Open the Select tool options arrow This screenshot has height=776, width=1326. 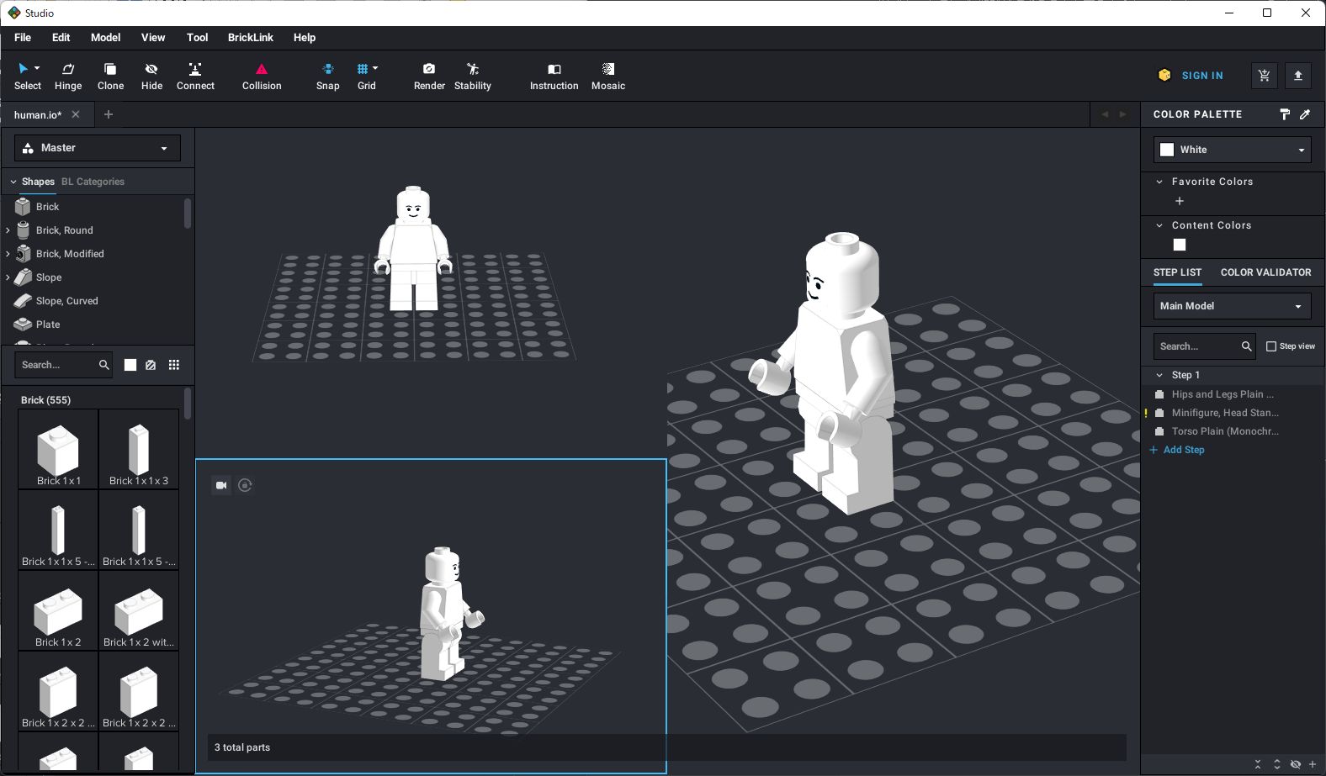37,68
